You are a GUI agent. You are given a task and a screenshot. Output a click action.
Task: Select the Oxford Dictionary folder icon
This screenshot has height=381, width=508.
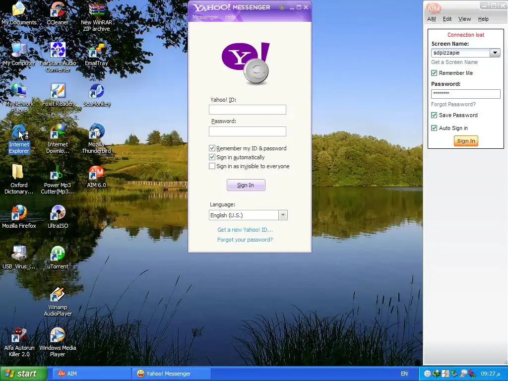pyautogui.click(x=19, y=179)
